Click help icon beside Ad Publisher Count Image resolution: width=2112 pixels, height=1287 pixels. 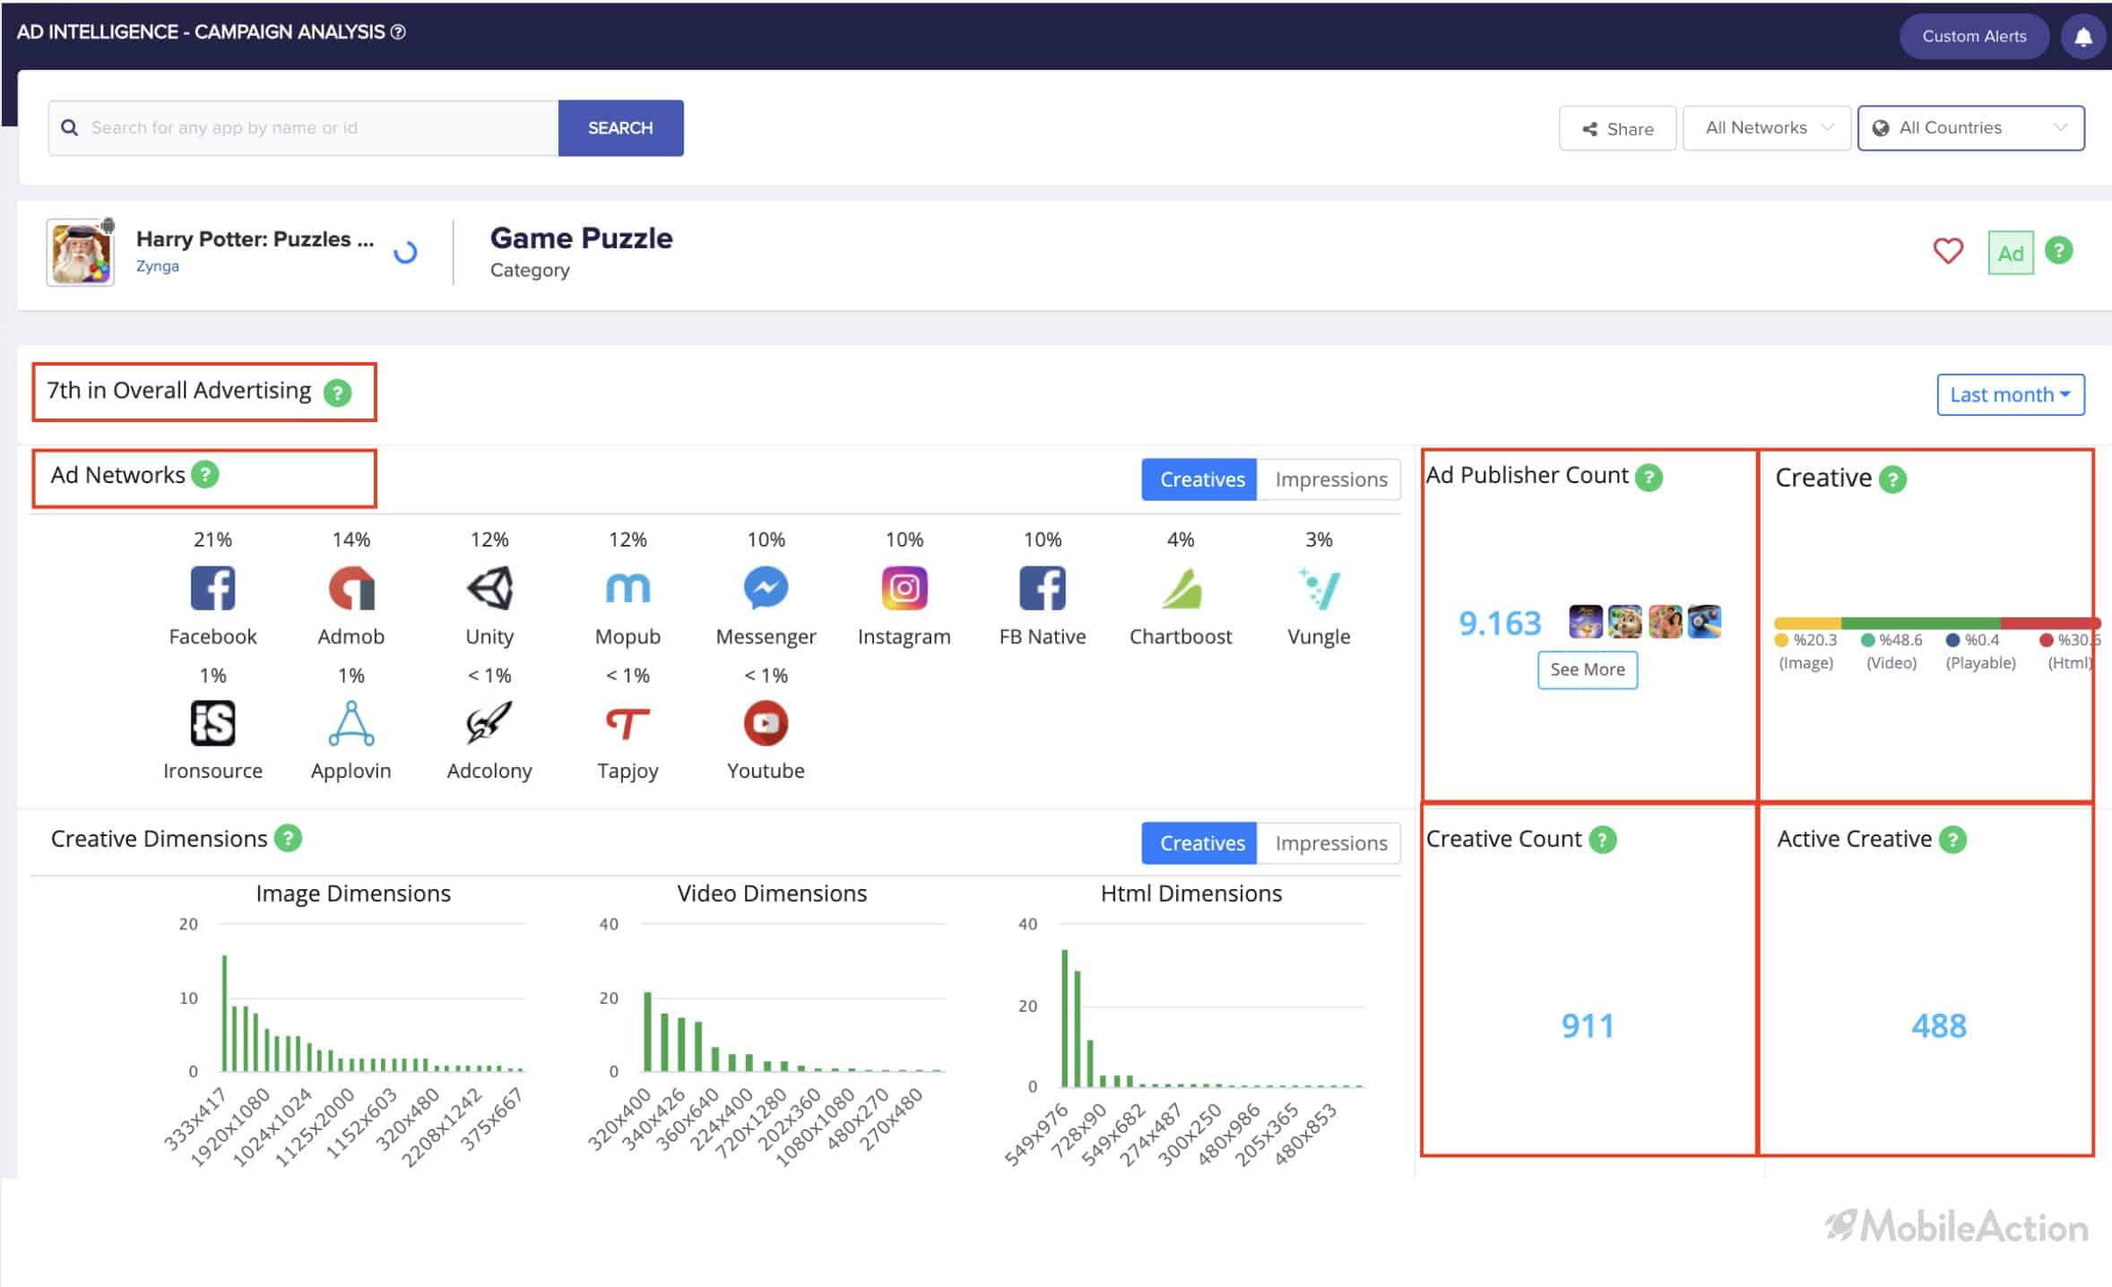click(x=1649, y=477)
